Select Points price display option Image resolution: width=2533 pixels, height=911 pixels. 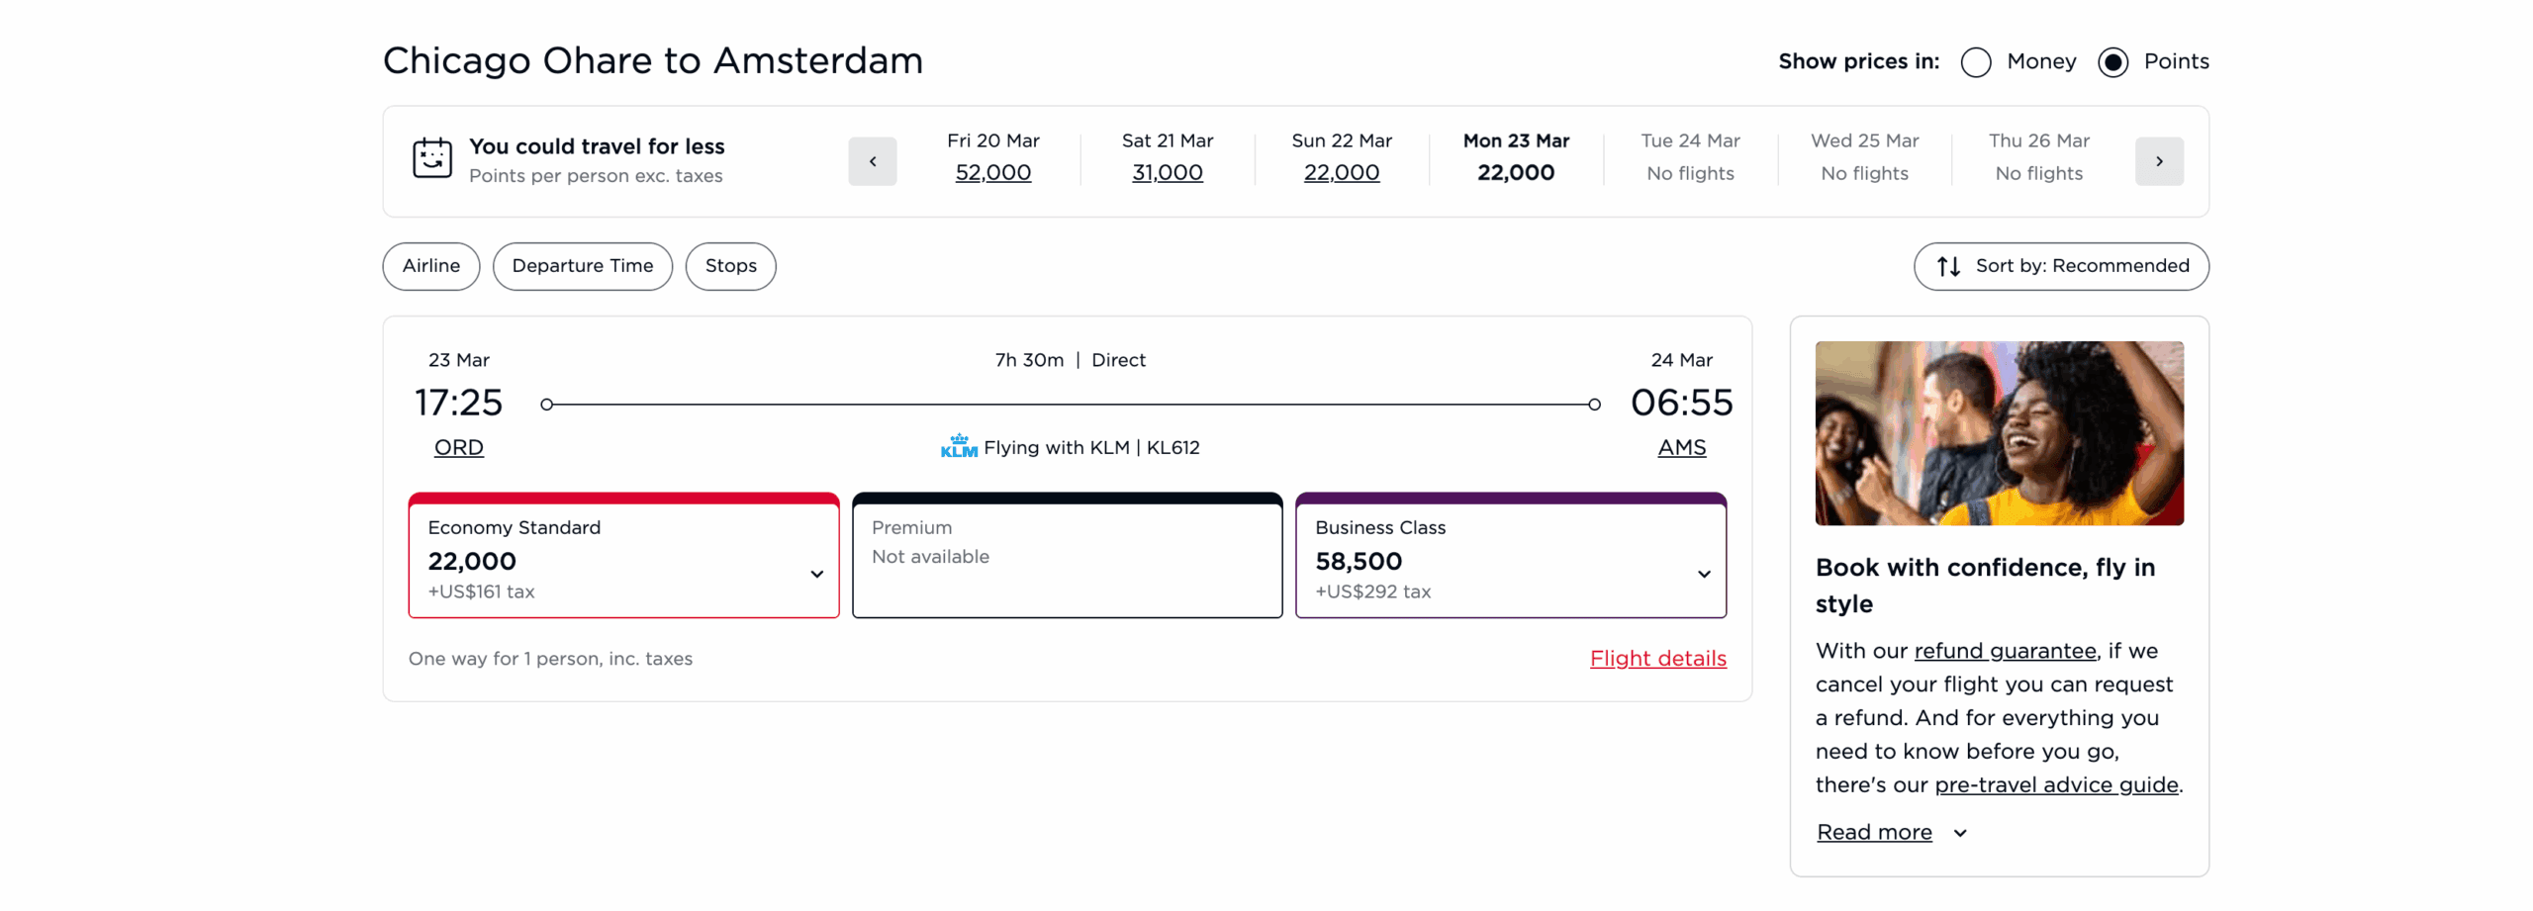(x=2112, y=62)
